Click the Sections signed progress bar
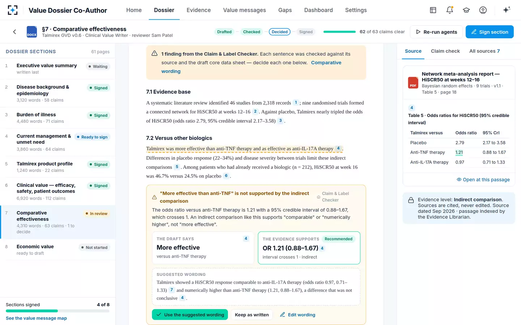 [x=58, y=311]
